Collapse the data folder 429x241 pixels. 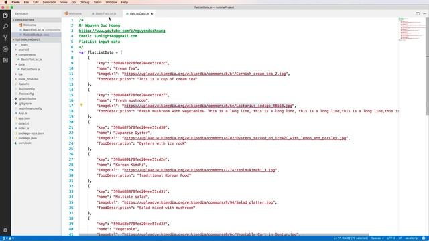21,64
